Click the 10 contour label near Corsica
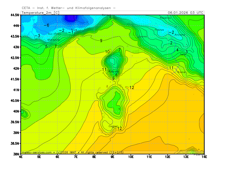Screen dimensions: 225x169 tap(107, 52)
